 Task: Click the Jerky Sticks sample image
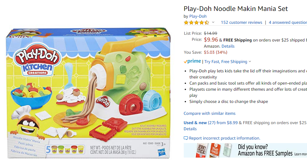202,150
